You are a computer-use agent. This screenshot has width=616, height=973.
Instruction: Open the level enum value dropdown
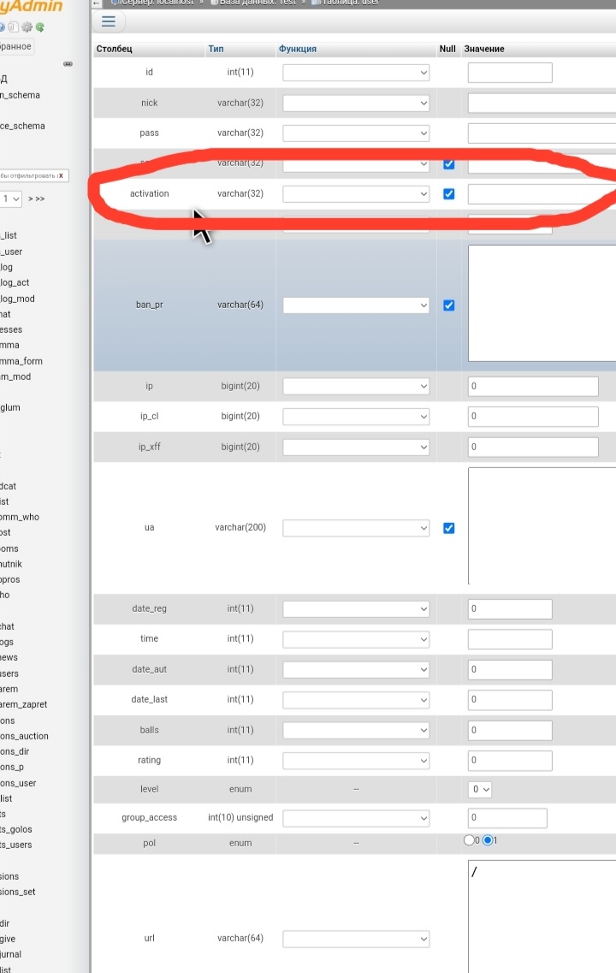point(480,789)
